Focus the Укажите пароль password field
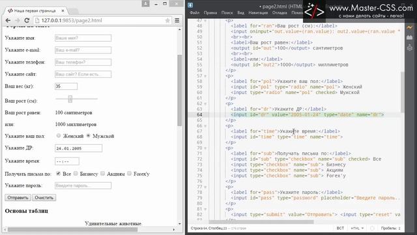417x235 pixels. (83, 185)
